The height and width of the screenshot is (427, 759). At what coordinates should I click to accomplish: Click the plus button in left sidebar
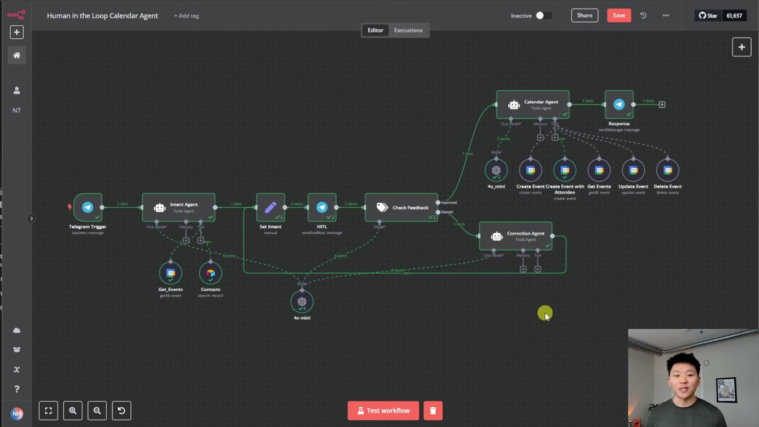[16, 32]
